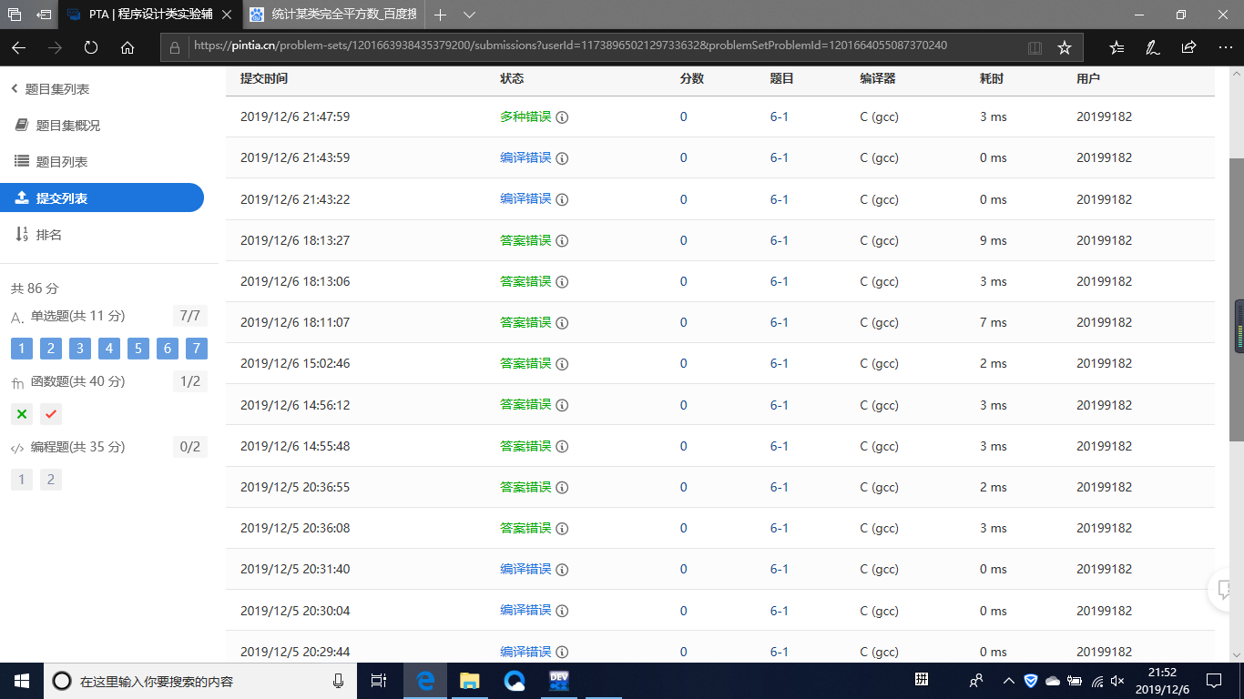Click the 提交时间 column header
The image size is (1244, 699).
pos(264,78)
